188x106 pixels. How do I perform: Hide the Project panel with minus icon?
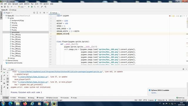(x=47, y=13)
